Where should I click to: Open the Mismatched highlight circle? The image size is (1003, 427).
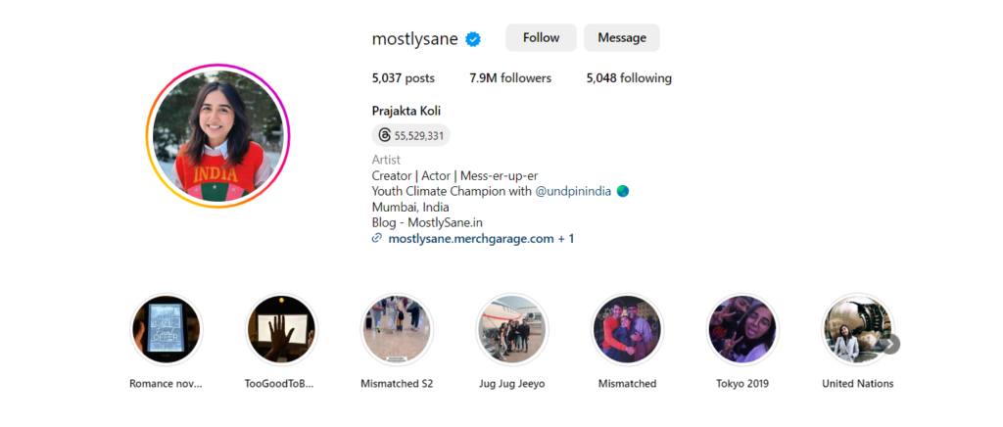pyautogui.click(x=628, y=330)
